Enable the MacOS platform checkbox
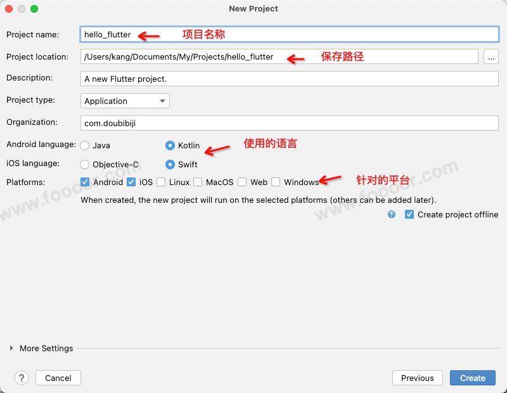 point(198,182)
